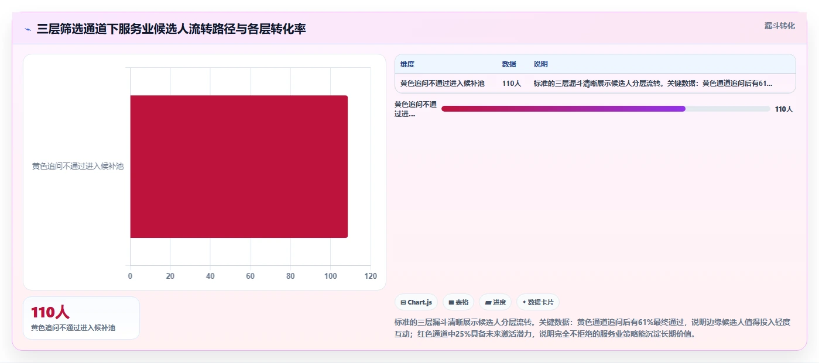
Task: Click the summary paragraph at bottom
Action: click(592, 329)
